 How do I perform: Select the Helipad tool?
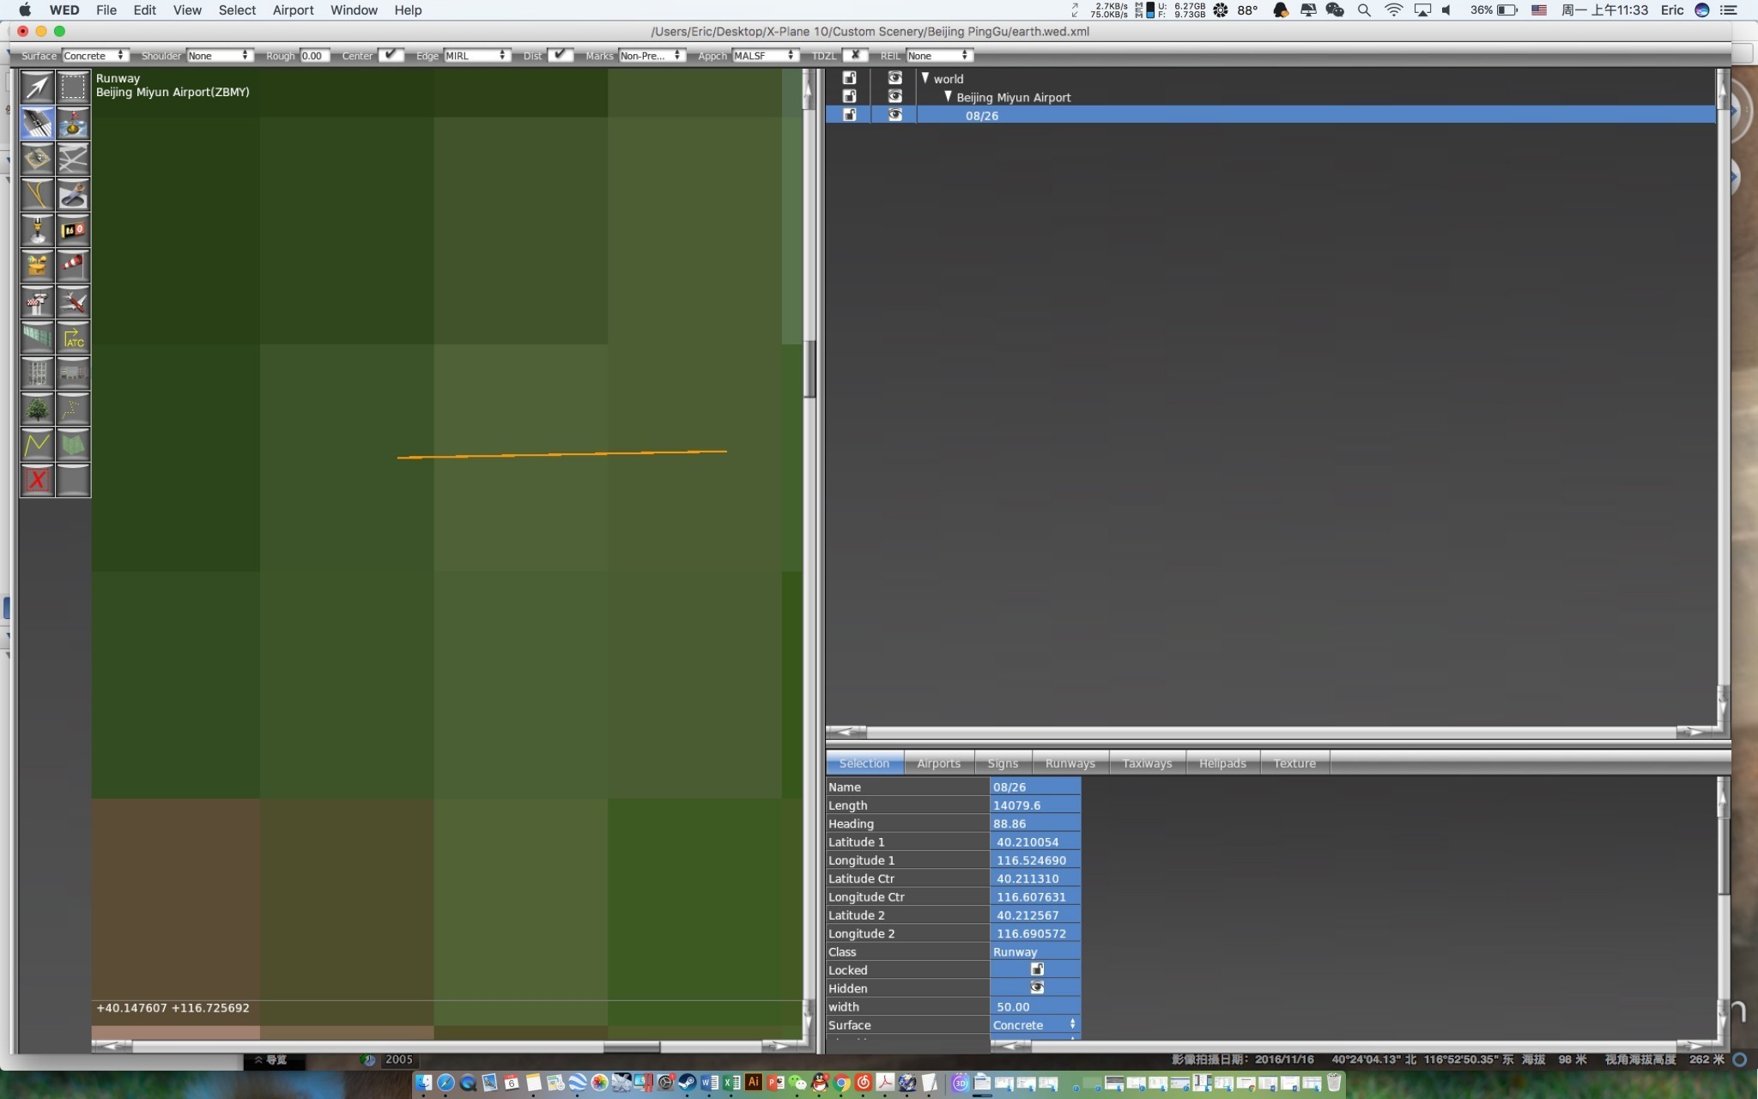[x=37, y=159]
